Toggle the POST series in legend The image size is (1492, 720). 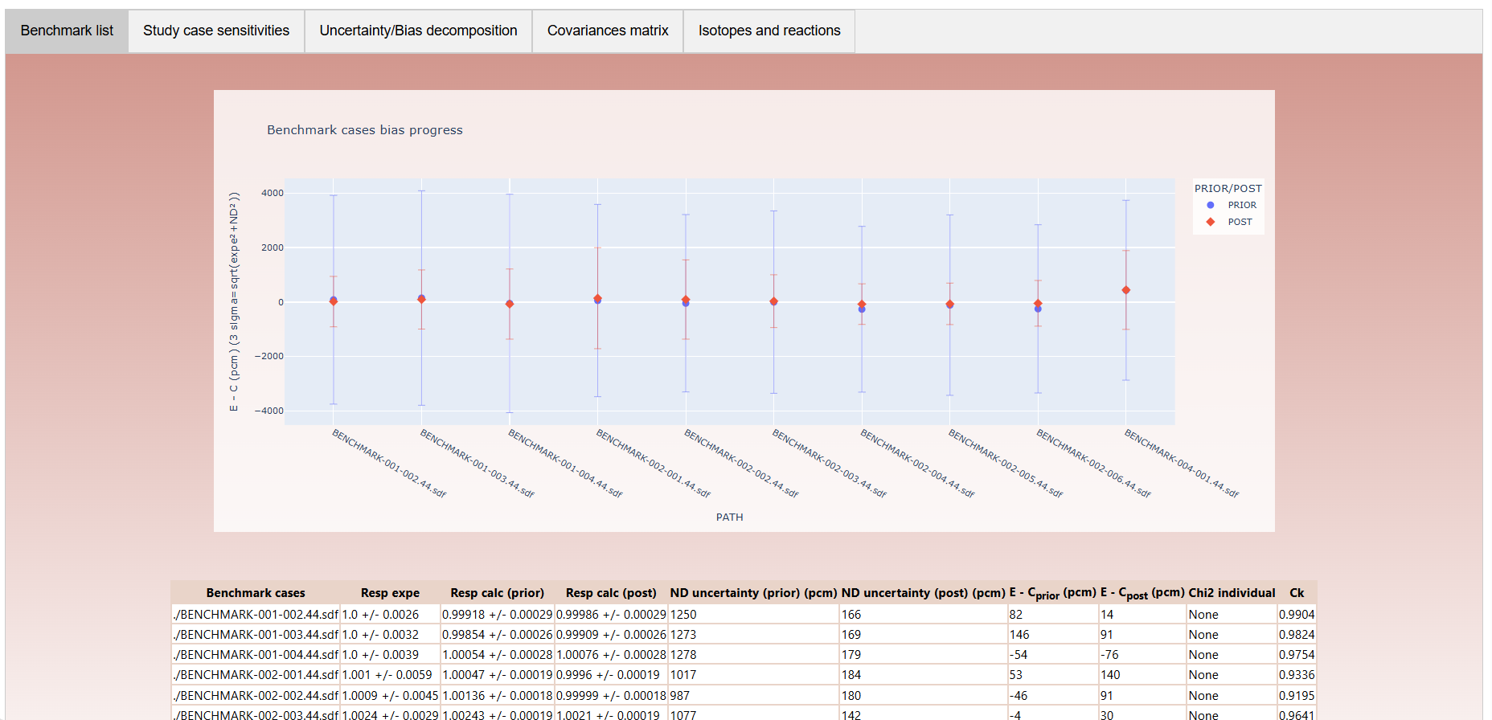click(1239, 222)
